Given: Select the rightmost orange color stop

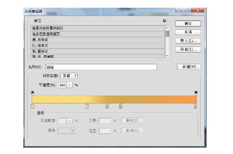Looking at the screenshot, I should click(x=196, y=106).
